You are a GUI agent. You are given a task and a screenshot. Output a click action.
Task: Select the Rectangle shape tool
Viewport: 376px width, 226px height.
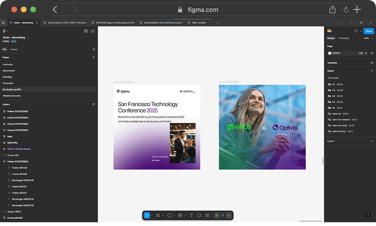point(169,215)
